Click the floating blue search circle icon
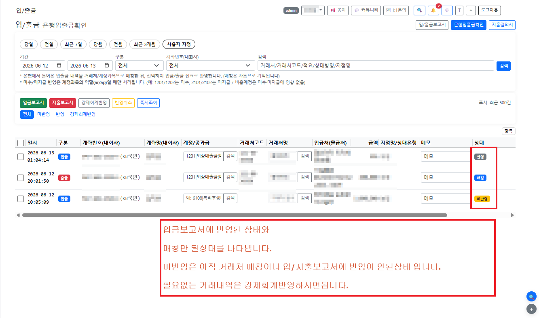 pos(531,297)
